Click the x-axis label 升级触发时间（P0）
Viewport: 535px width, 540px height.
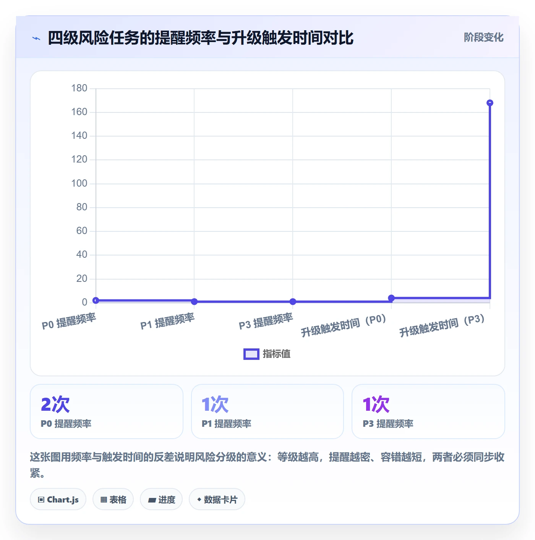coord(344,325)
